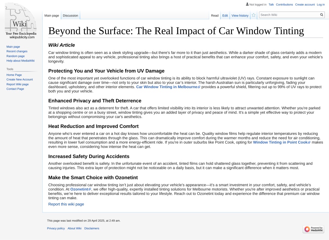
Task: Click the search magnifier icon
Action: (321, 15)
